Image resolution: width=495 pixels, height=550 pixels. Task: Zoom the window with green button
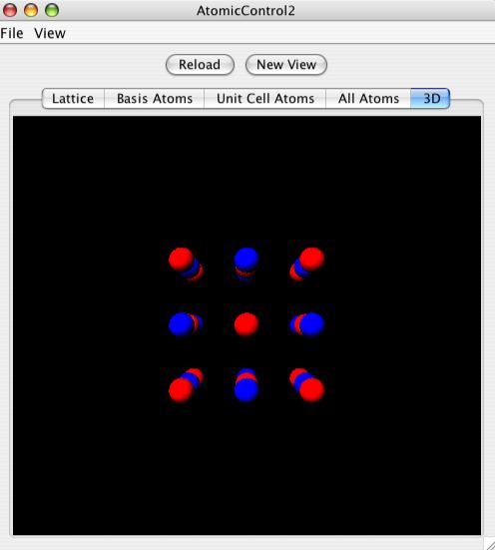[52, 10]
